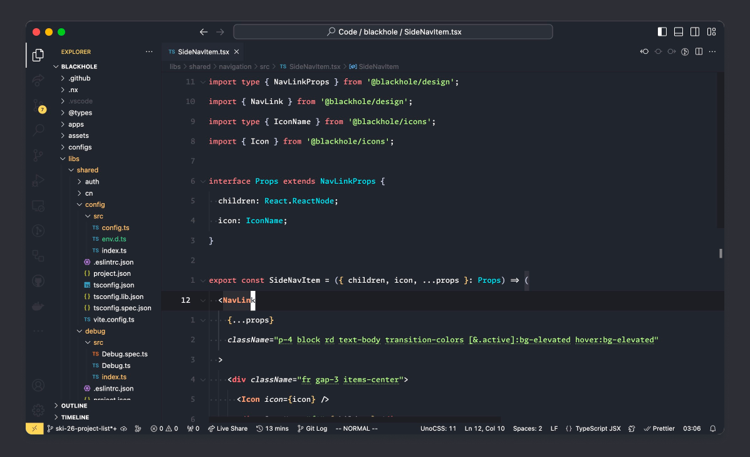Open errors and warnings count in status bar
Viewport: 750px width, 457px height.
(x=164, y=429)
